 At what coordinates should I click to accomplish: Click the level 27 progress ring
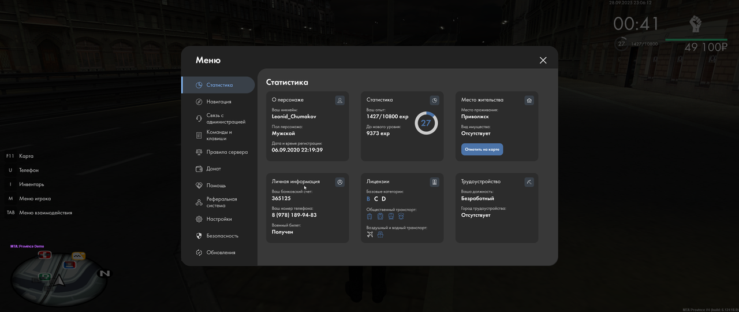[426, 123]
